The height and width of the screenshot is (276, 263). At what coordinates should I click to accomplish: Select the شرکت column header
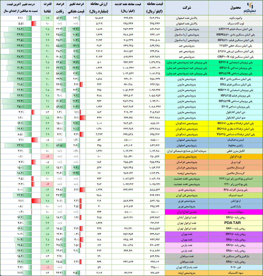[188, 8]
